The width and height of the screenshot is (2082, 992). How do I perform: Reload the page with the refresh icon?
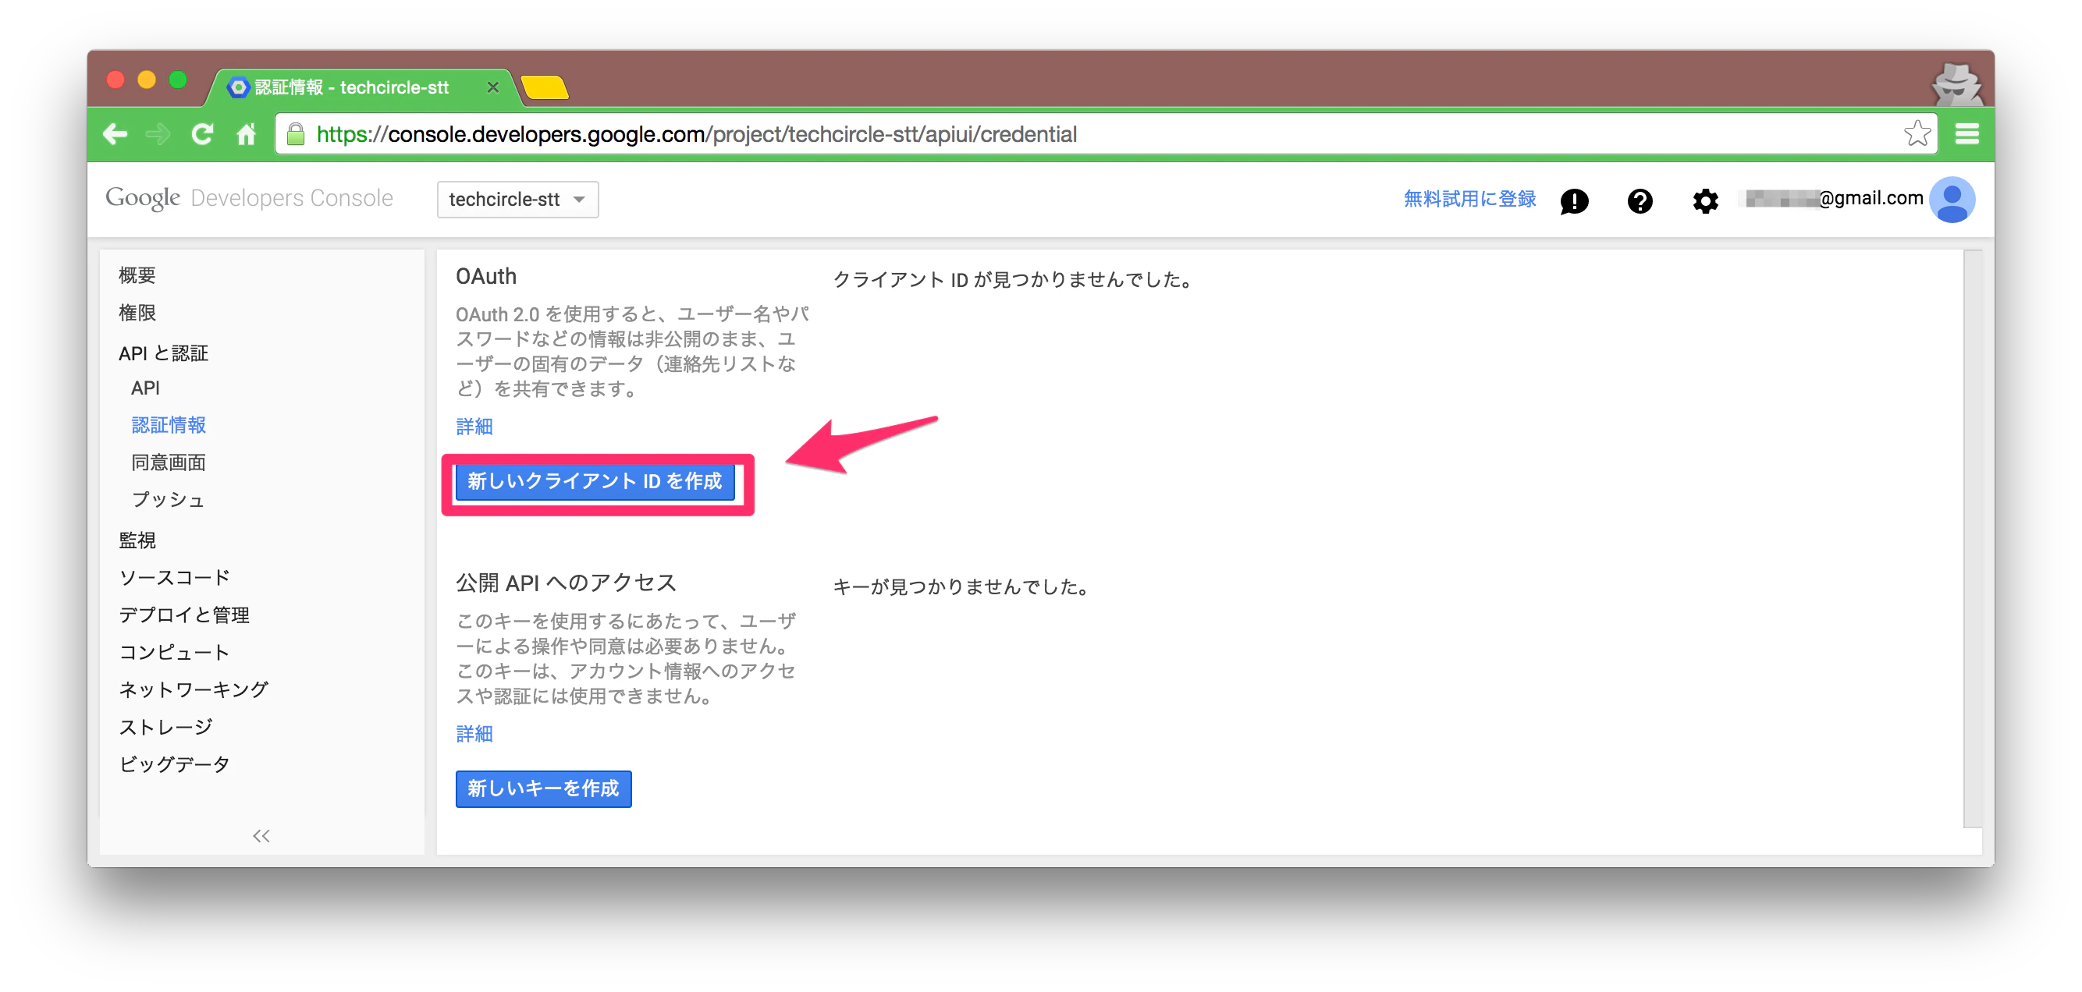coord(202,134)
